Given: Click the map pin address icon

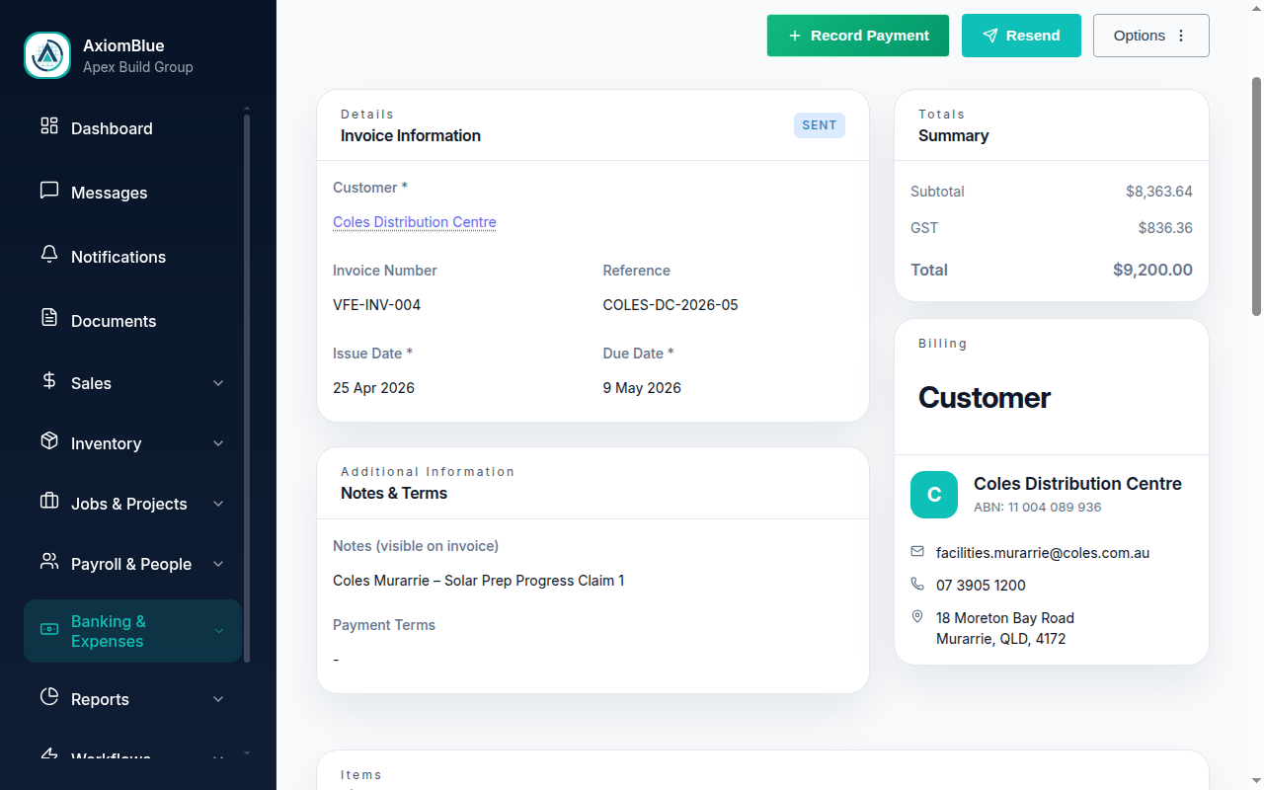Looking at the screenshot, I should [x=917, y=616].
